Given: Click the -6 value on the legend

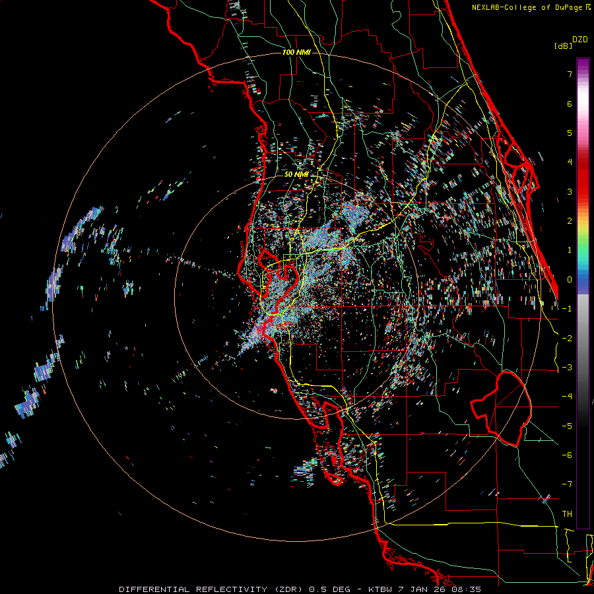Looking at the screenshot, I should coord(567,455).
